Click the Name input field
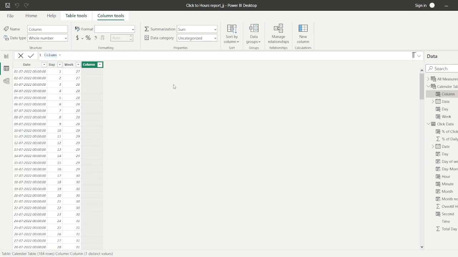The image size is (458, 257). pyautogui.click(x=48, y=29)
